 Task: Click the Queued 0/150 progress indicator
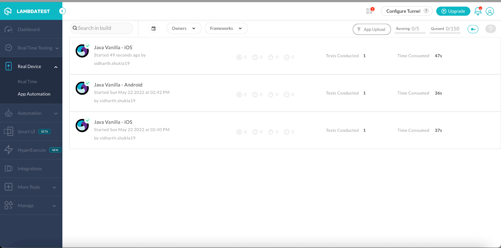(x=445, y=29)
